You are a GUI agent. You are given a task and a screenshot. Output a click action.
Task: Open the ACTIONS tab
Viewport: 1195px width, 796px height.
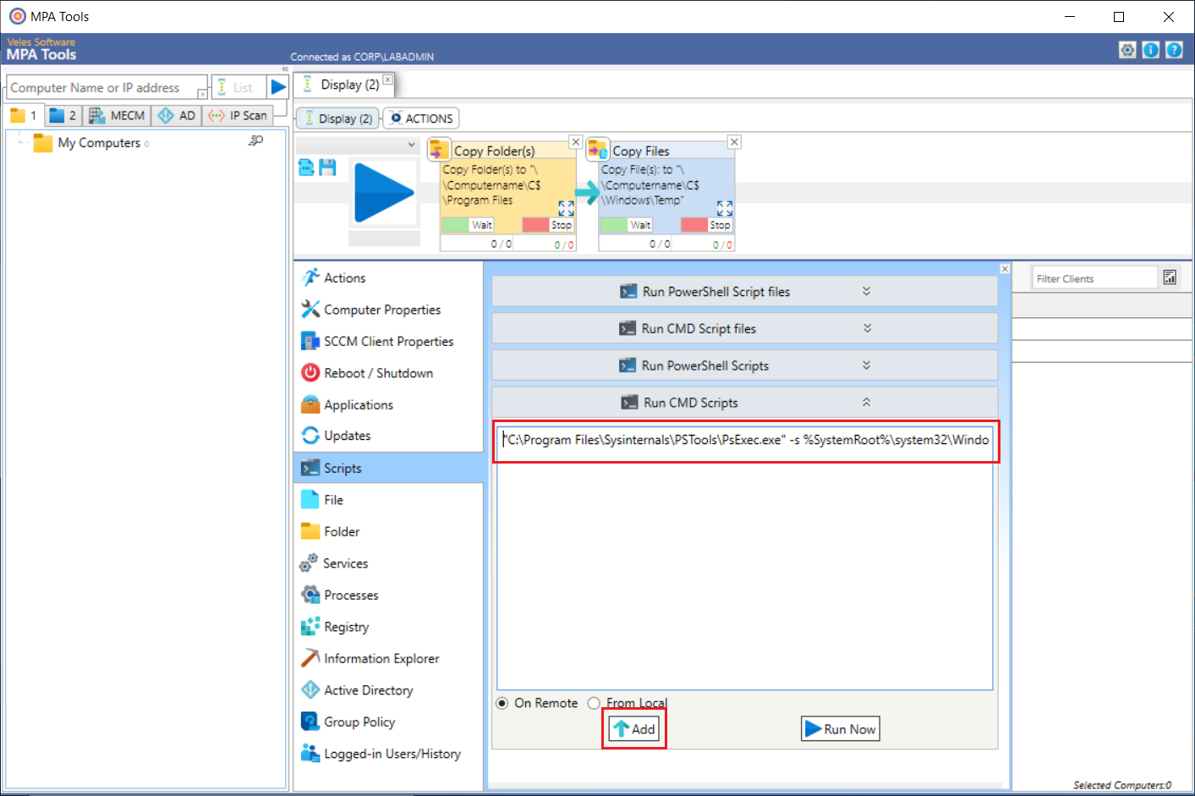pyautogui.click(x=421, y=118)
